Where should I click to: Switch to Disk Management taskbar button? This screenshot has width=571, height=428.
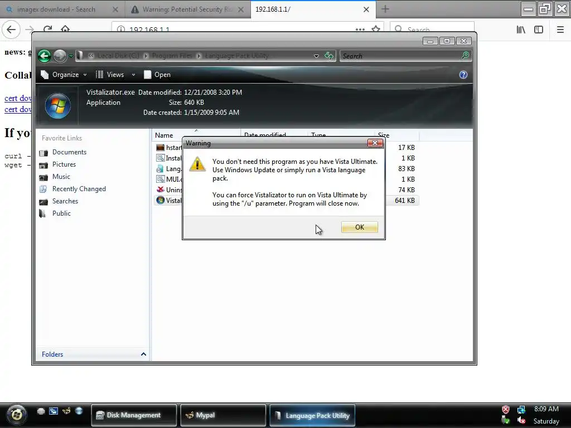click(134, 415)
